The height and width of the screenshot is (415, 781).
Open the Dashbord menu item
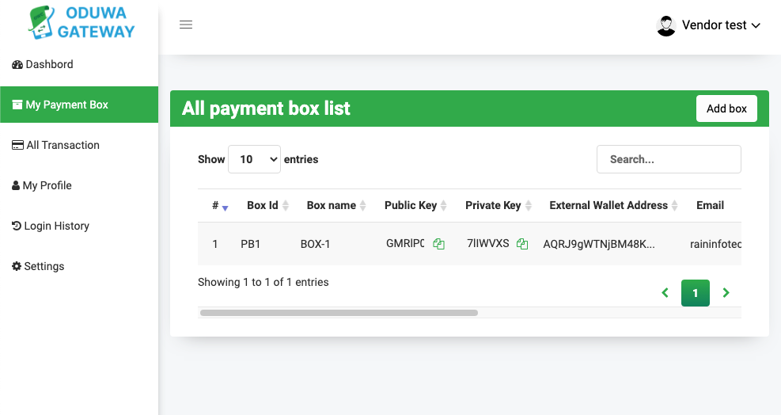click(x=79, y=64)
